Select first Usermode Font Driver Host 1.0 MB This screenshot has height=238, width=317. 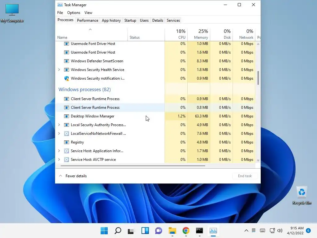(155, 43)
